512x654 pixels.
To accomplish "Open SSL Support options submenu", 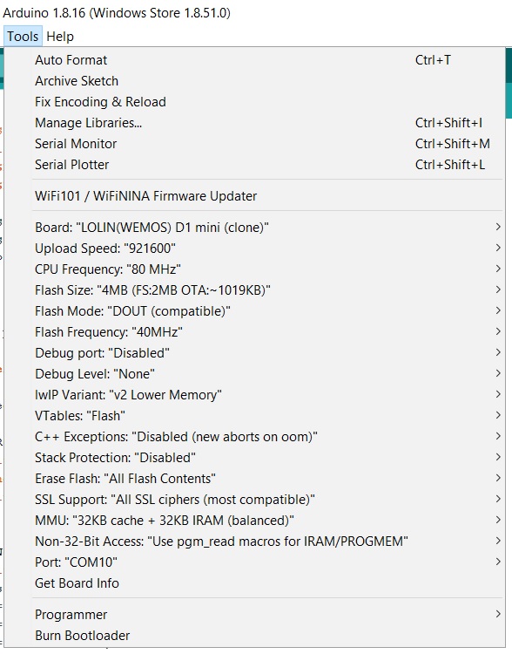I will [x=254, y=500].
